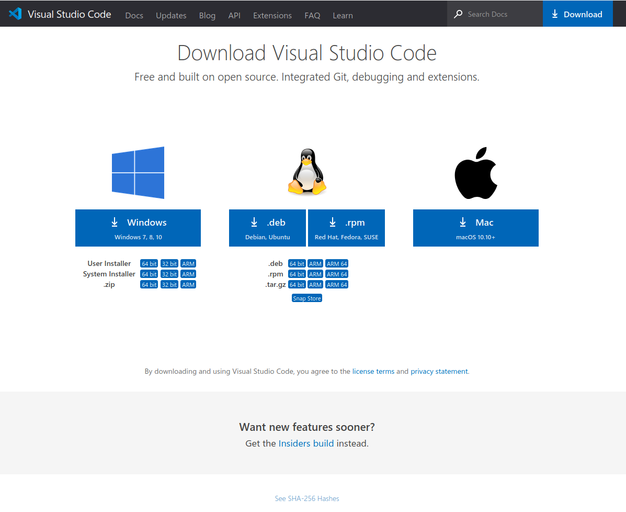Screen dimensions: 626x512
Task: Click See SHA-256 Hashes link
Action: pyautogui.click(x=307, y=498)
